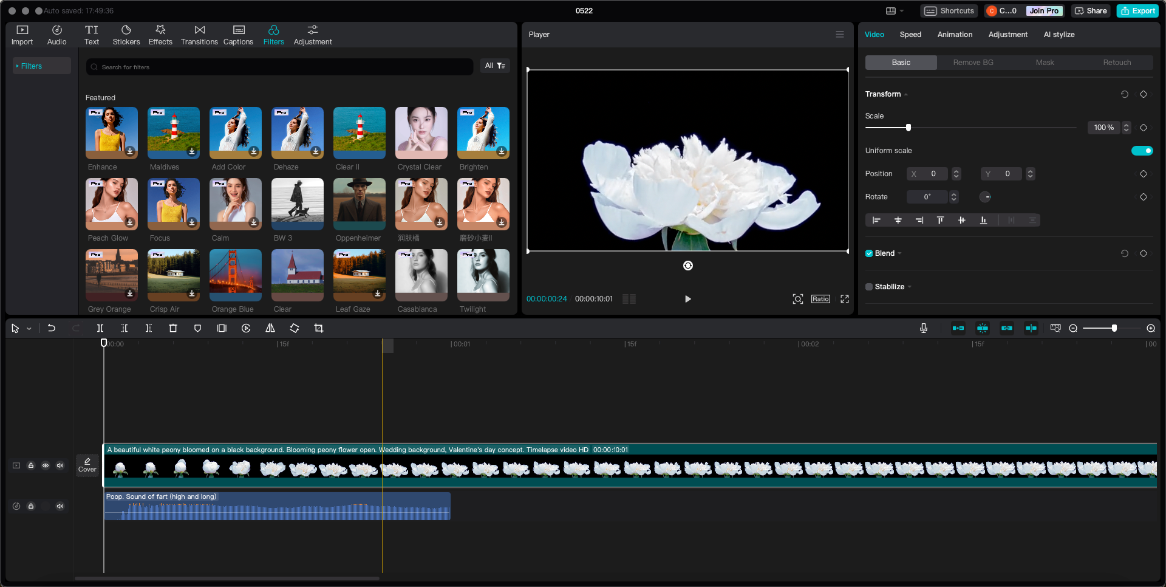Image resolution: width=1166 pixels, height=587 pixels.
Task: Open the Crop tool
Action: [x=319, y=328]
